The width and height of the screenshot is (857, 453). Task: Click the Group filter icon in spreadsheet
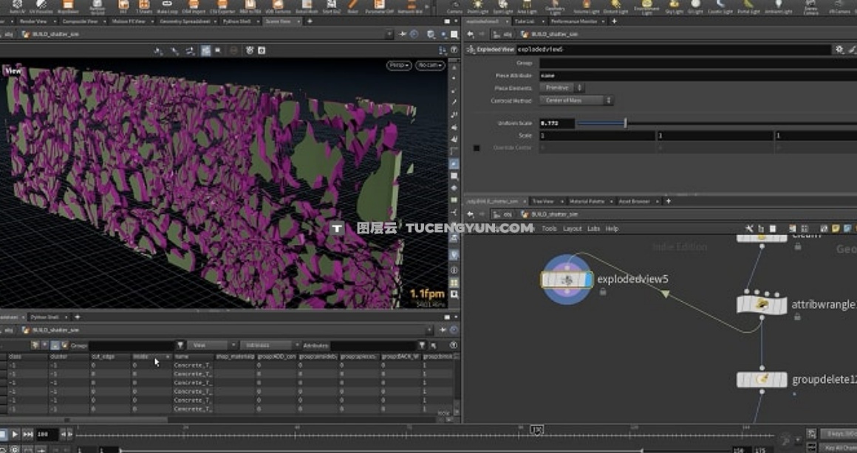pyautogui.click(x=180, y=345)
